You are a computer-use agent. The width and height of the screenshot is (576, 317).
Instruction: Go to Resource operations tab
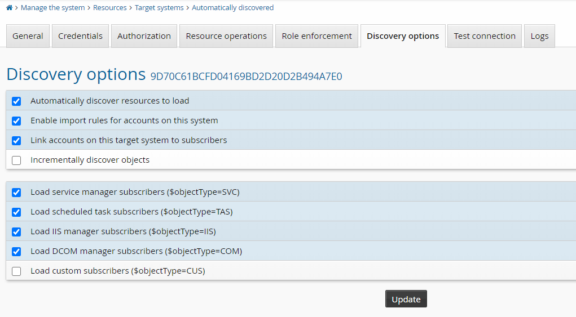point(226,36)
